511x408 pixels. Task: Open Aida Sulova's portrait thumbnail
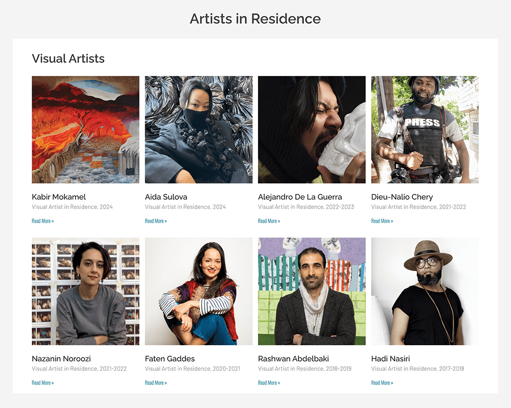pos(198,130)
